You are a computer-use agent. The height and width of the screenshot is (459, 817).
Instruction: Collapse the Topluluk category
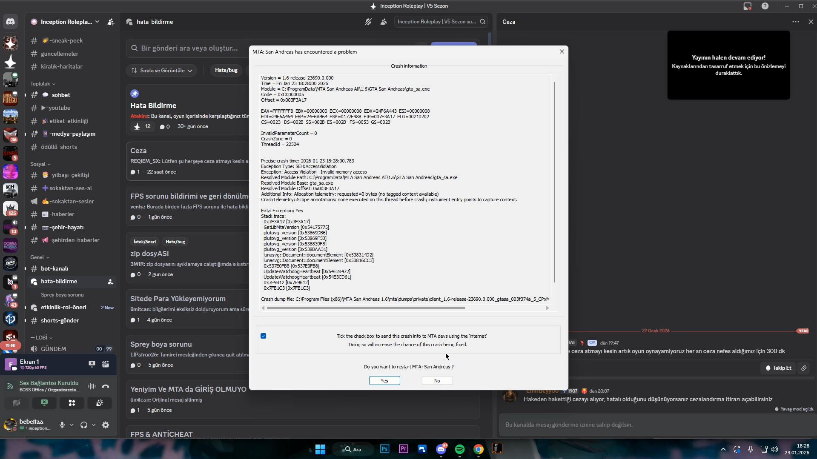(x=43, y=84)
